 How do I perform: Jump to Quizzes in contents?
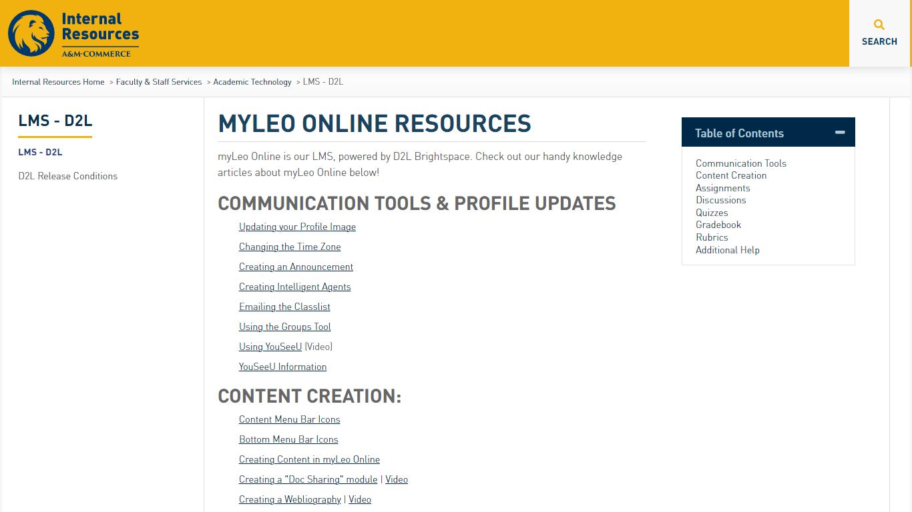click(712, 213)
